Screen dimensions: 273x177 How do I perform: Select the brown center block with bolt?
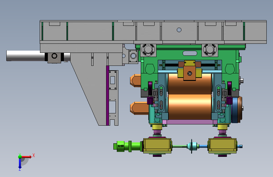[190, 73]
